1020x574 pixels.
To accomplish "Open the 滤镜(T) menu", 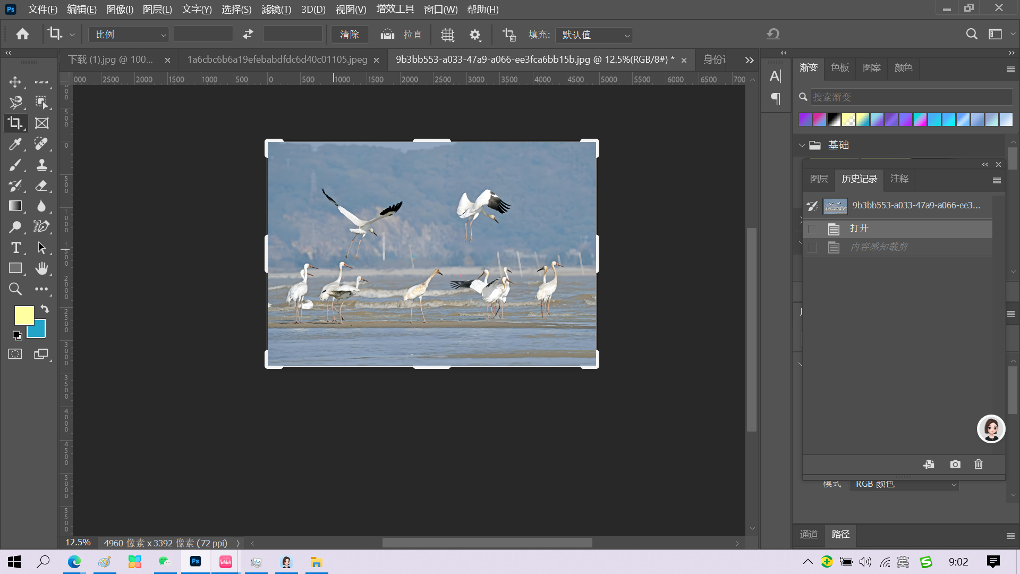I will pos(276,10).
